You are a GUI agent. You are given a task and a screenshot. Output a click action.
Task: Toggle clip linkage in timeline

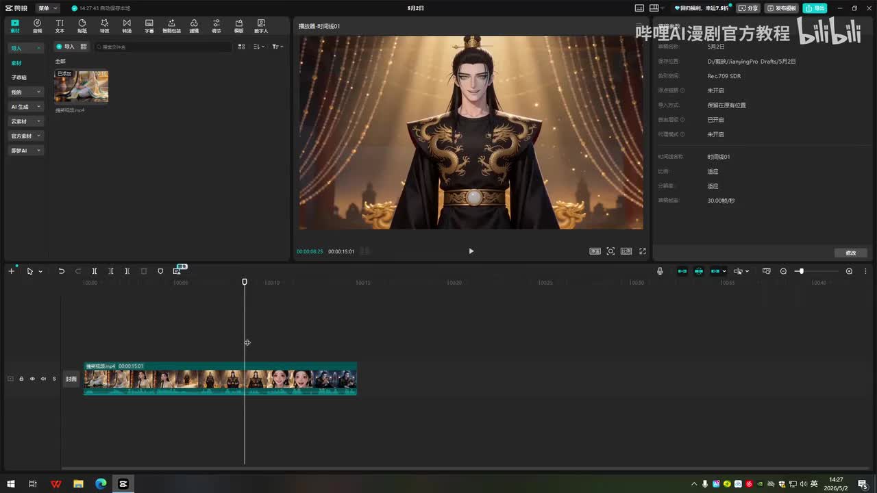coord(715,271)
